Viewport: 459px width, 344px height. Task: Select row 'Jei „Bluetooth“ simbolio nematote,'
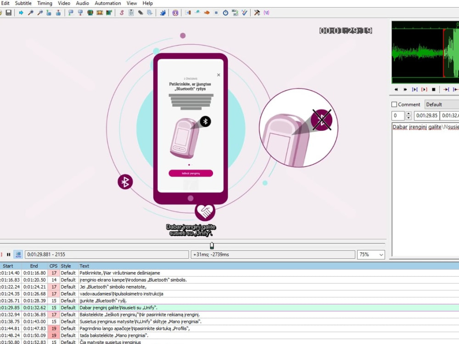click(x=229, y=287)
